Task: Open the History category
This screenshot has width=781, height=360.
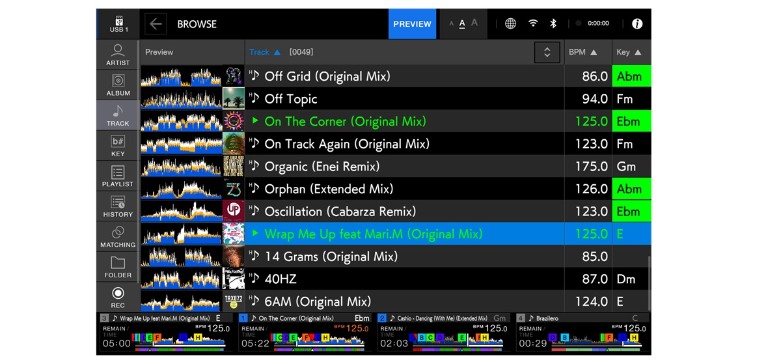Action: click(118, 206)
